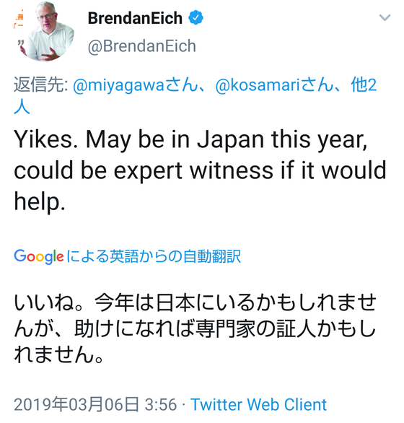This screenshot has width=404, height=423.
Task: Expand the tweet options chevron
Action: 385,18
